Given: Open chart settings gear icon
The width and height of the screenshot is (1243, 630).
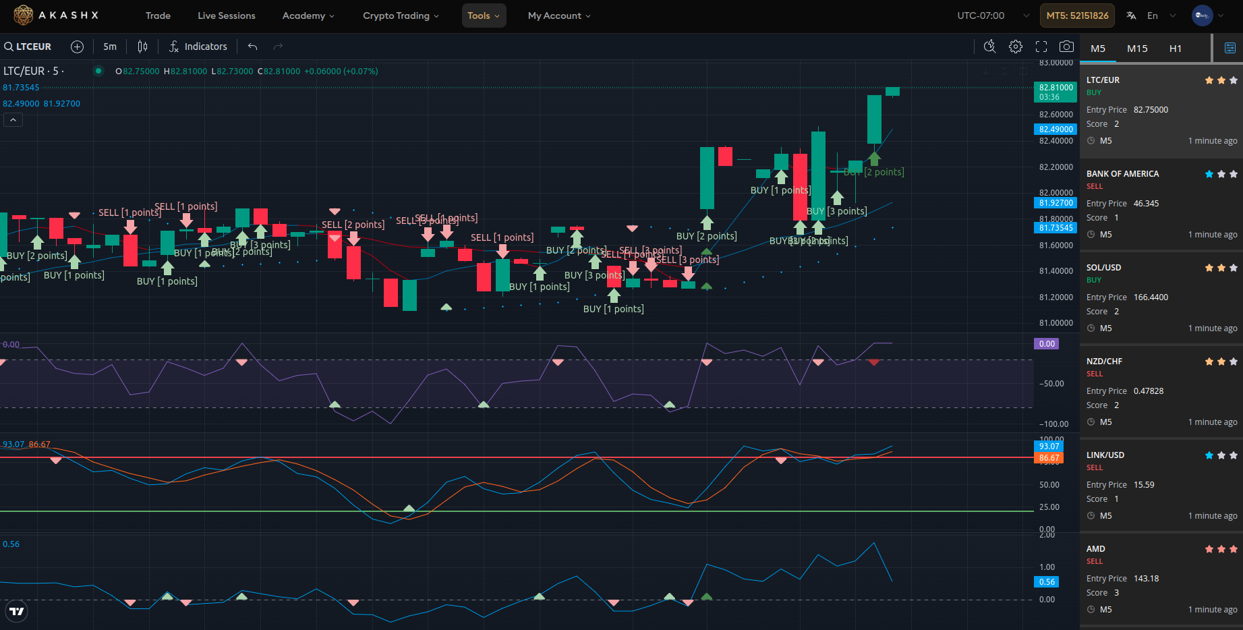Looking at the screenshot, I should click(1015, 47).
